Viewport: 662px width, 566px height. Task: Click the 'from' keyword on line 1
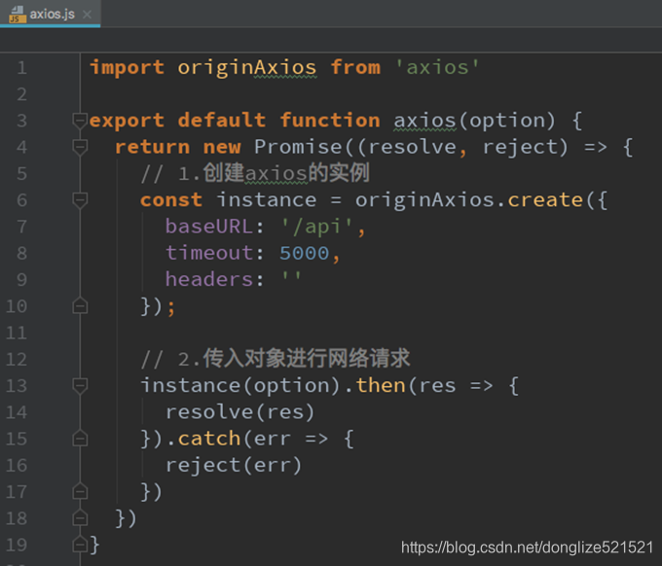[355, 67]
